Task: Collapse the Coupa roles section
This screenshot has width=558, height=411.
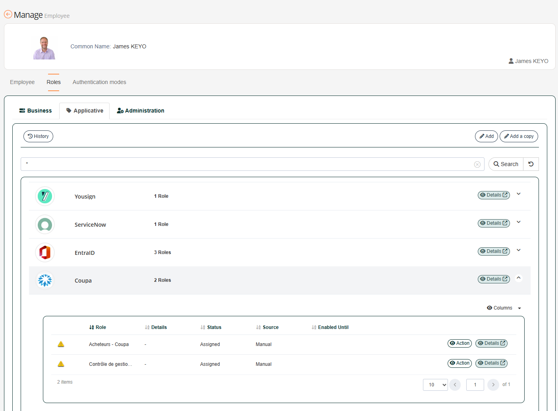Action: (x=518, y=278)
